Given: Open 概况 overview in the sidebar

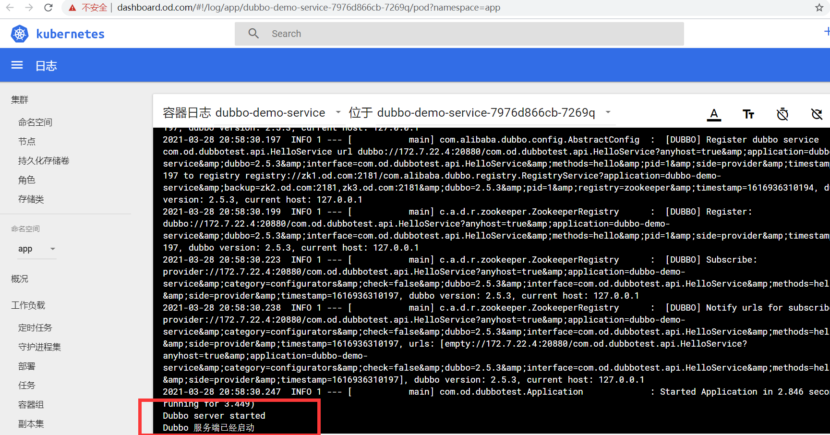Looking at the screenshot, I should (20, 278).
